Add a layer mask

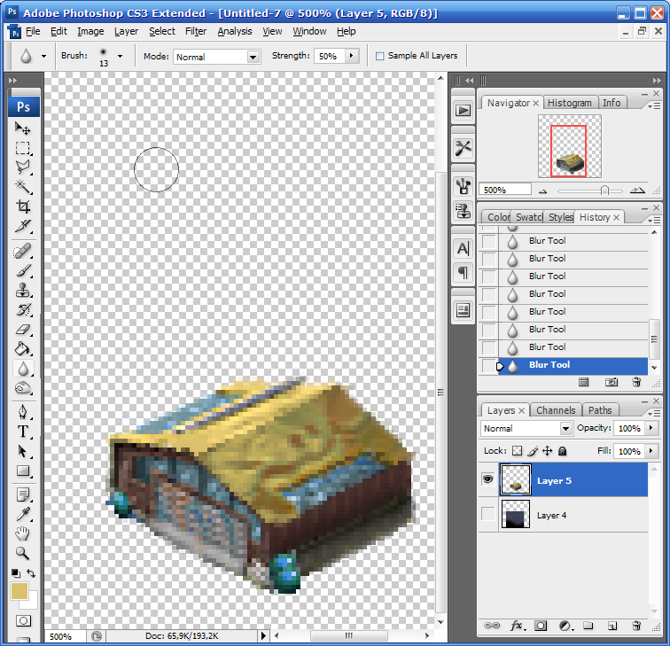541,626
